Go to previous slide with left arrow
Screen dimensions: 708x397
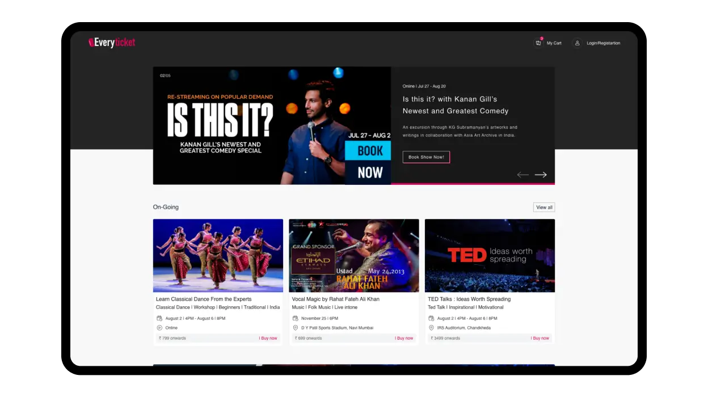[x=522, y=175]
